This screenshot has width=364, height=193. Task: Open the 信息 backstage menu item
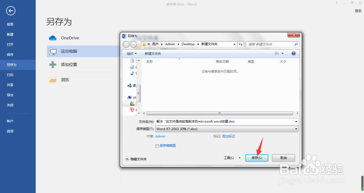10,24
